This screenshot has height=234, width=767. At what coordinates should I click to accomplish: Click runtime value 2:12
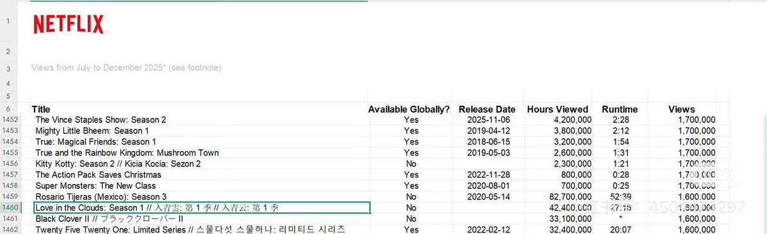(x=619, y=131)
